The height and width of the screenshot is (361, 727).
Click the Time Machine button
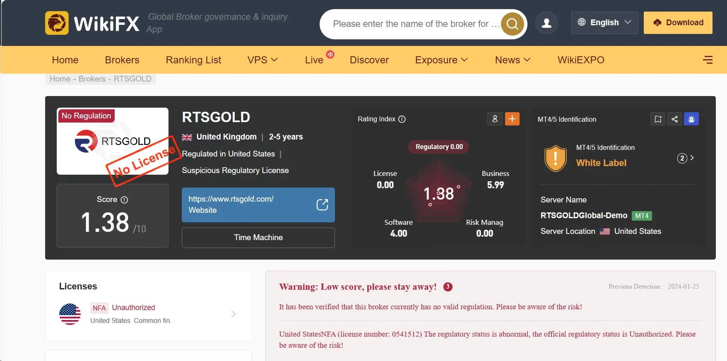pyautogui.click(x=258, y=238)
